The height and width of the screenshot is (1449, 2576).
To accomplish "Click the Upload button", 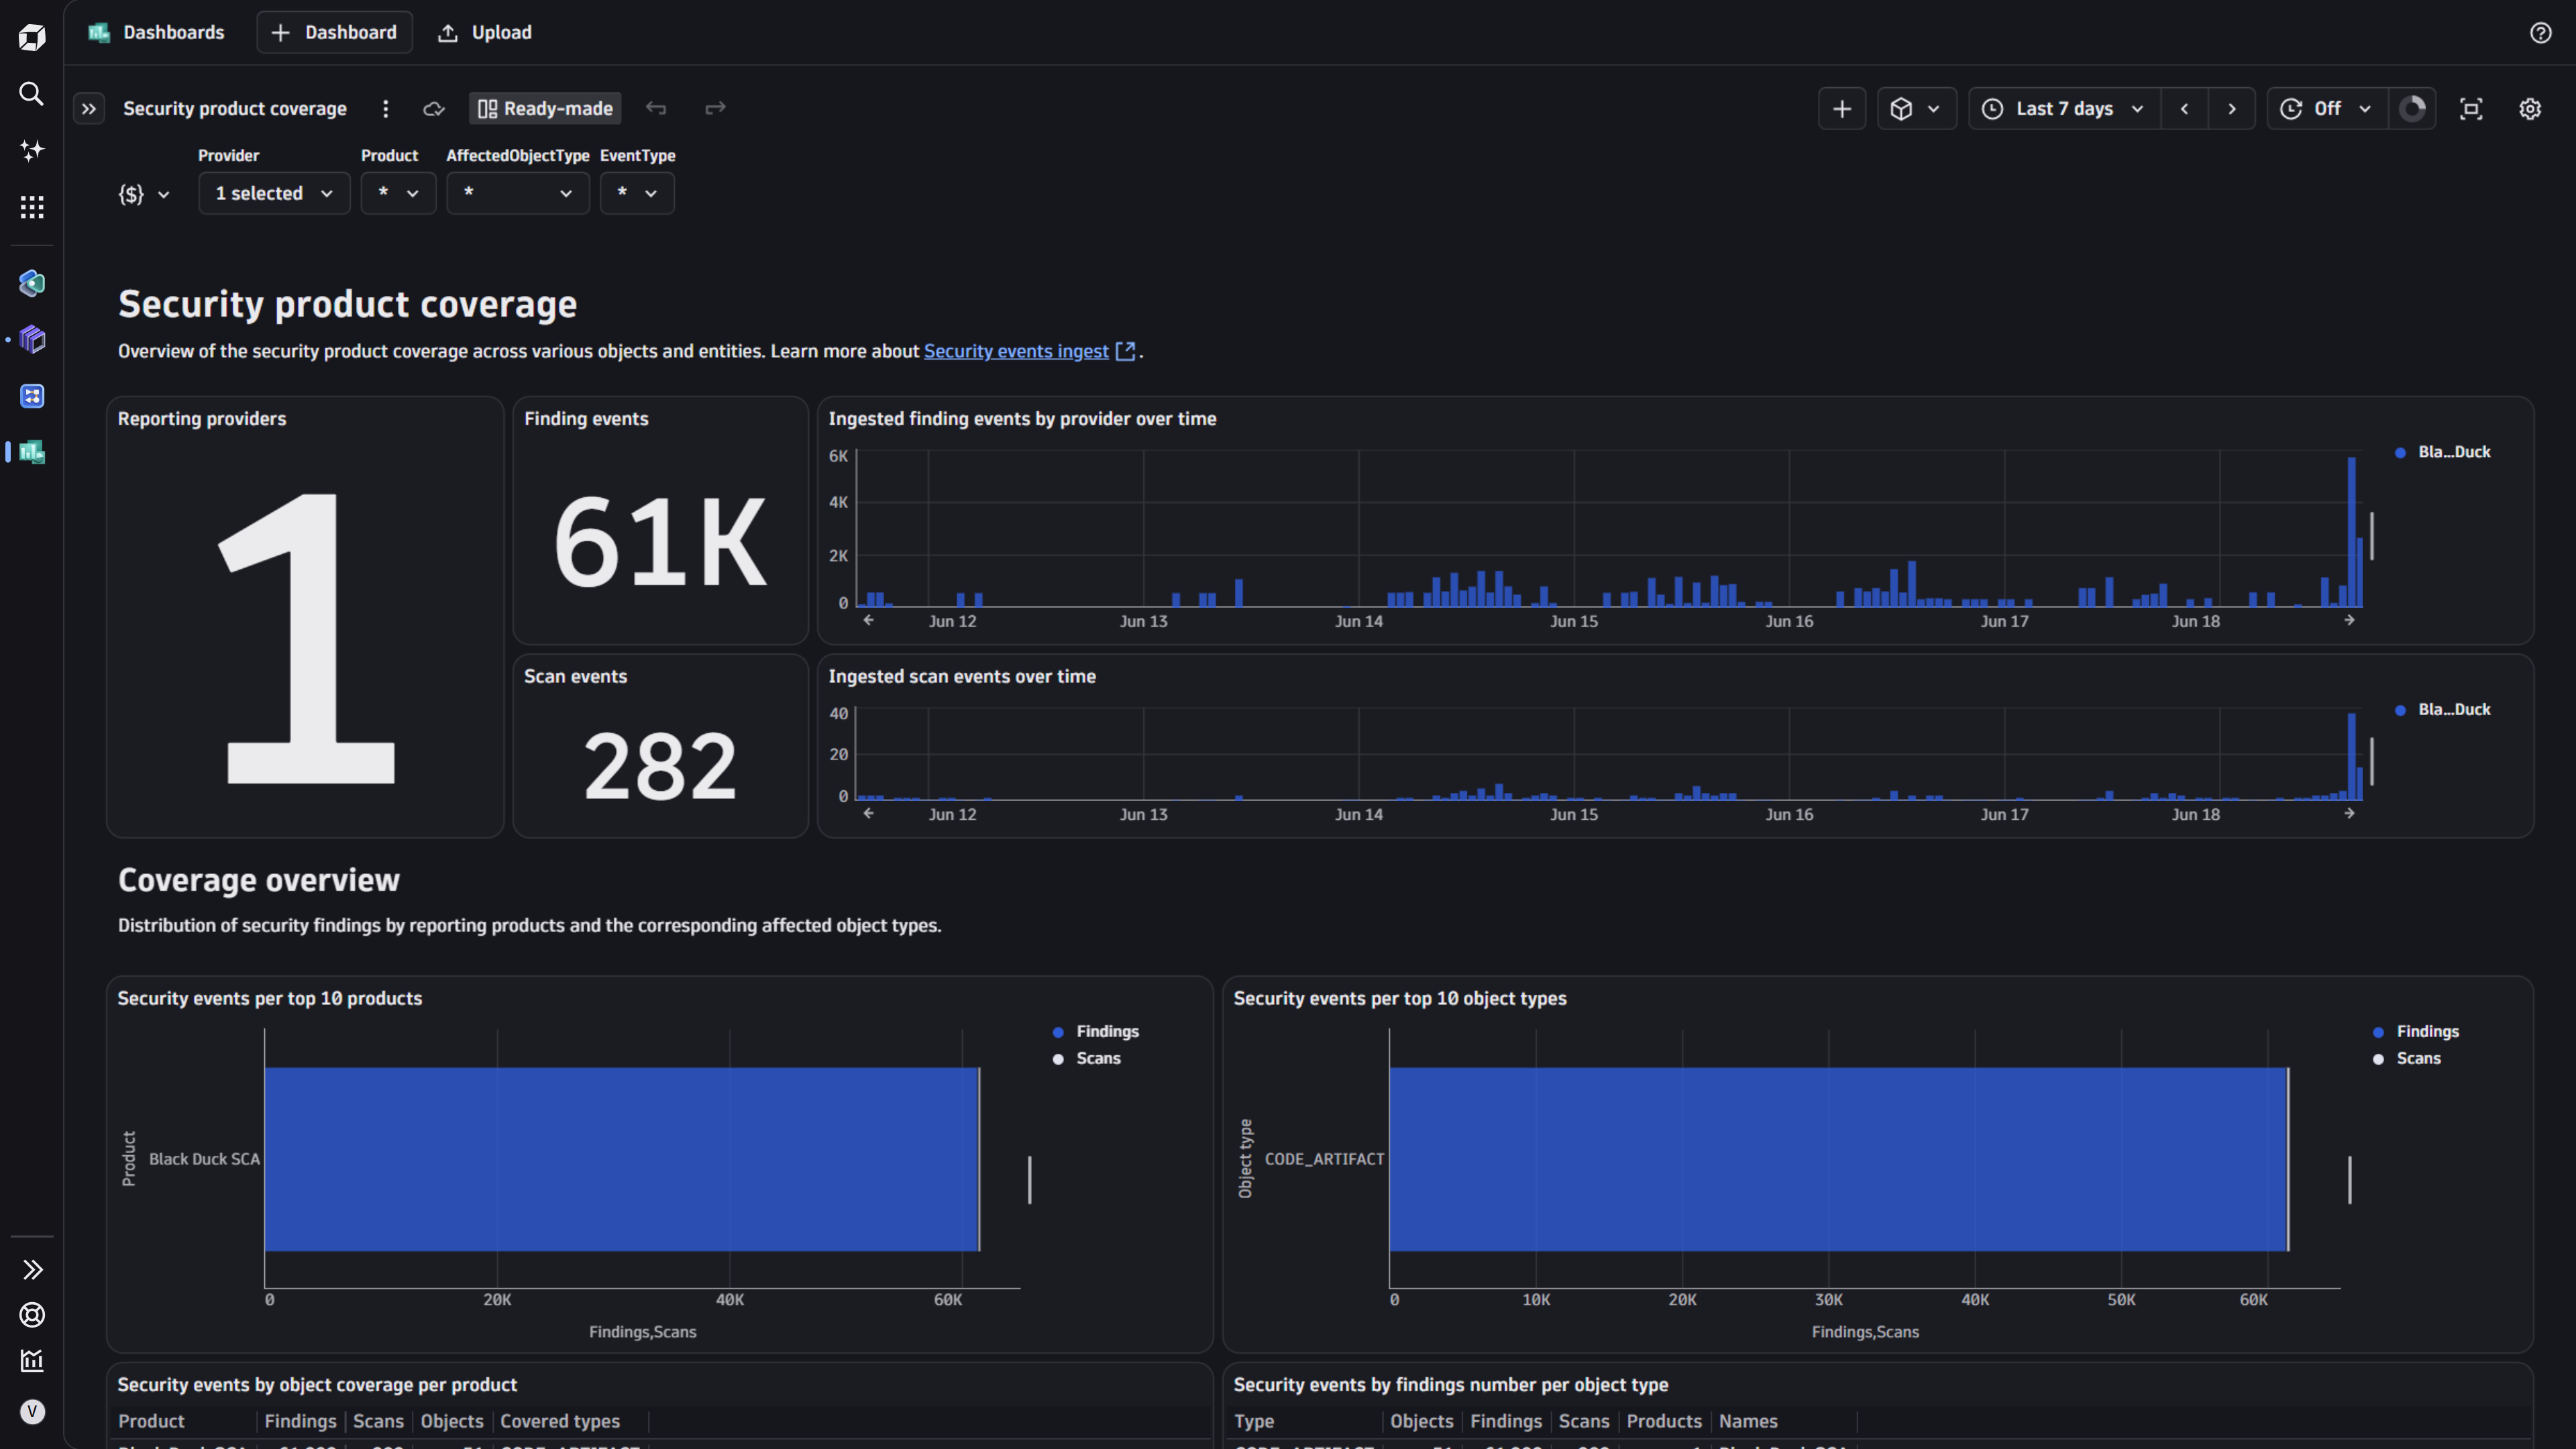I will click(485, 33).
